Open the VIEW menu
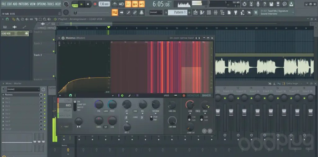318x157 pixels. (x=33, y=4)
